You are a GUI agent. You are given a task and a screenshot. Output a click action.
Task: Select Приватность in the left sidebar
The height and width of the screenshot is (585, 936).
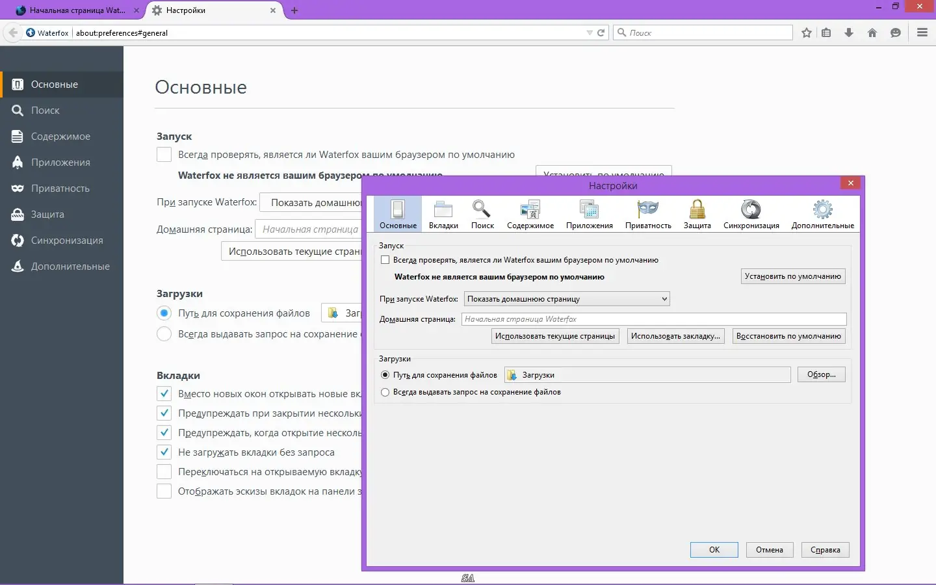pos(62,188)
